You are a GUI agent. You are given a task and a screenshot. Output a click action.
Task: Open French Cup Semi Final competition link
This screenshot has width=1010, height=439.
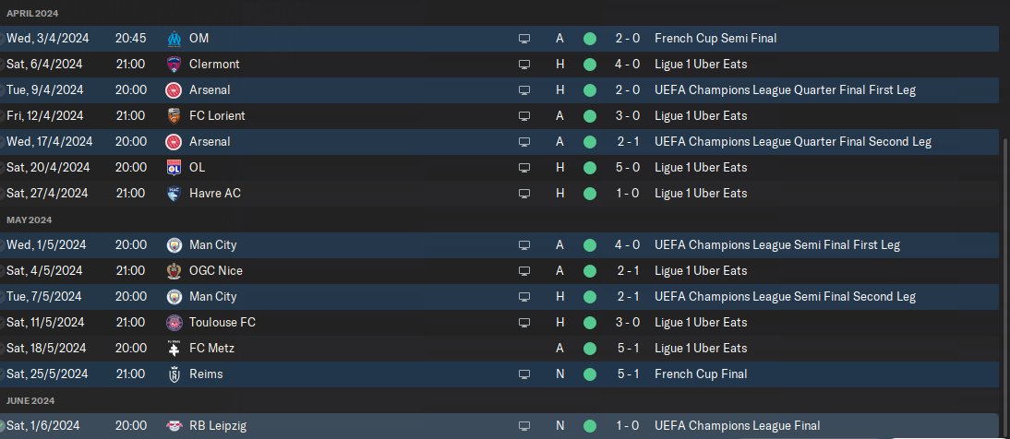(x=715, y=39)
